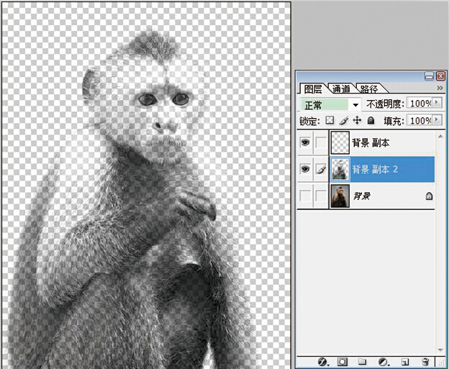Enable lock position move icon
Image resolution: width=449 pixels, height=369 pixels.
(357, 121)
